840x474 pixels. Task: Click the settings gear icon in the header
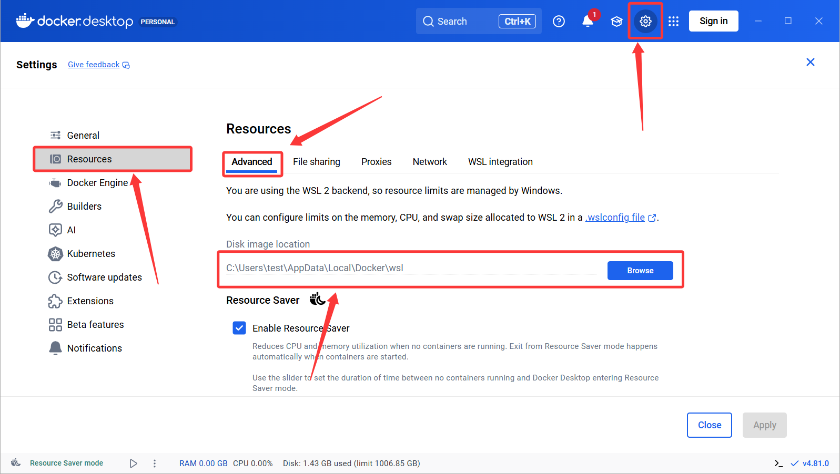645,21
